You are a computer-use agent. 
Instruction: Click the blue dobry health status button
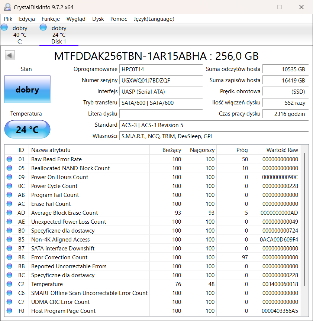pyautogui.click(x=27, y=90)
